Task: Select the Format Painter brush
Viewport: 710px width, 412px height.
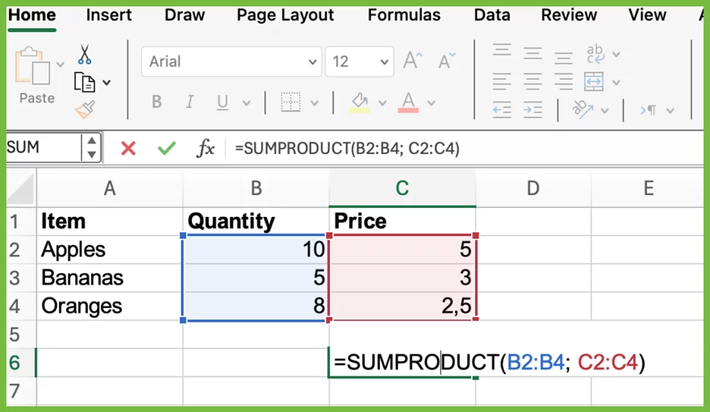Action: tap(85, 109)
